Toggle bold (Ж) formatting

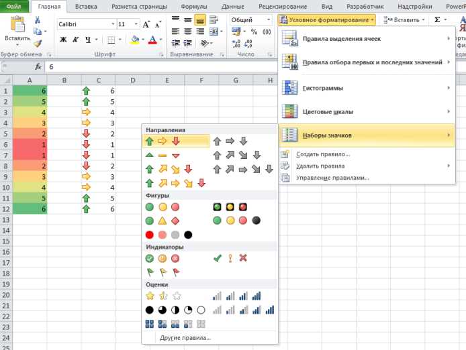[63, 40]
